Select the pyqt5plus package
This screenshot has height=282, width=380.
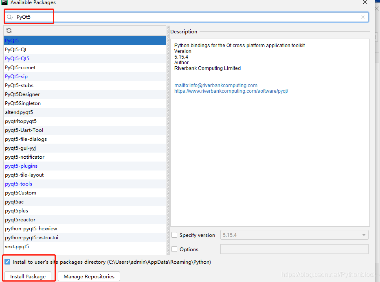[x=85, y=211]
